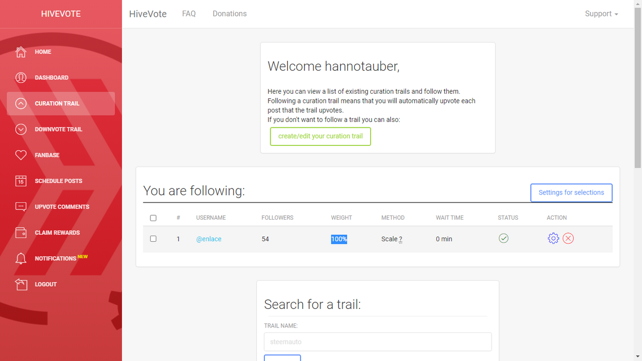The height and width of the screenshot is (361, 642).
Task: Open the Downvote Trail section
Action: 61,129
